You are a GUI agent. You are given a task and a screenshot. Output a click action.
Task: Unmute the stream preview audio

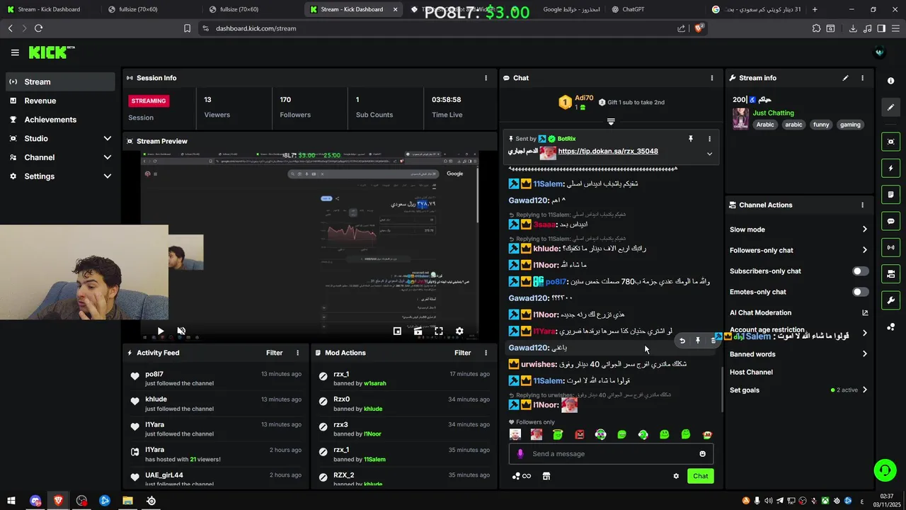181,331
